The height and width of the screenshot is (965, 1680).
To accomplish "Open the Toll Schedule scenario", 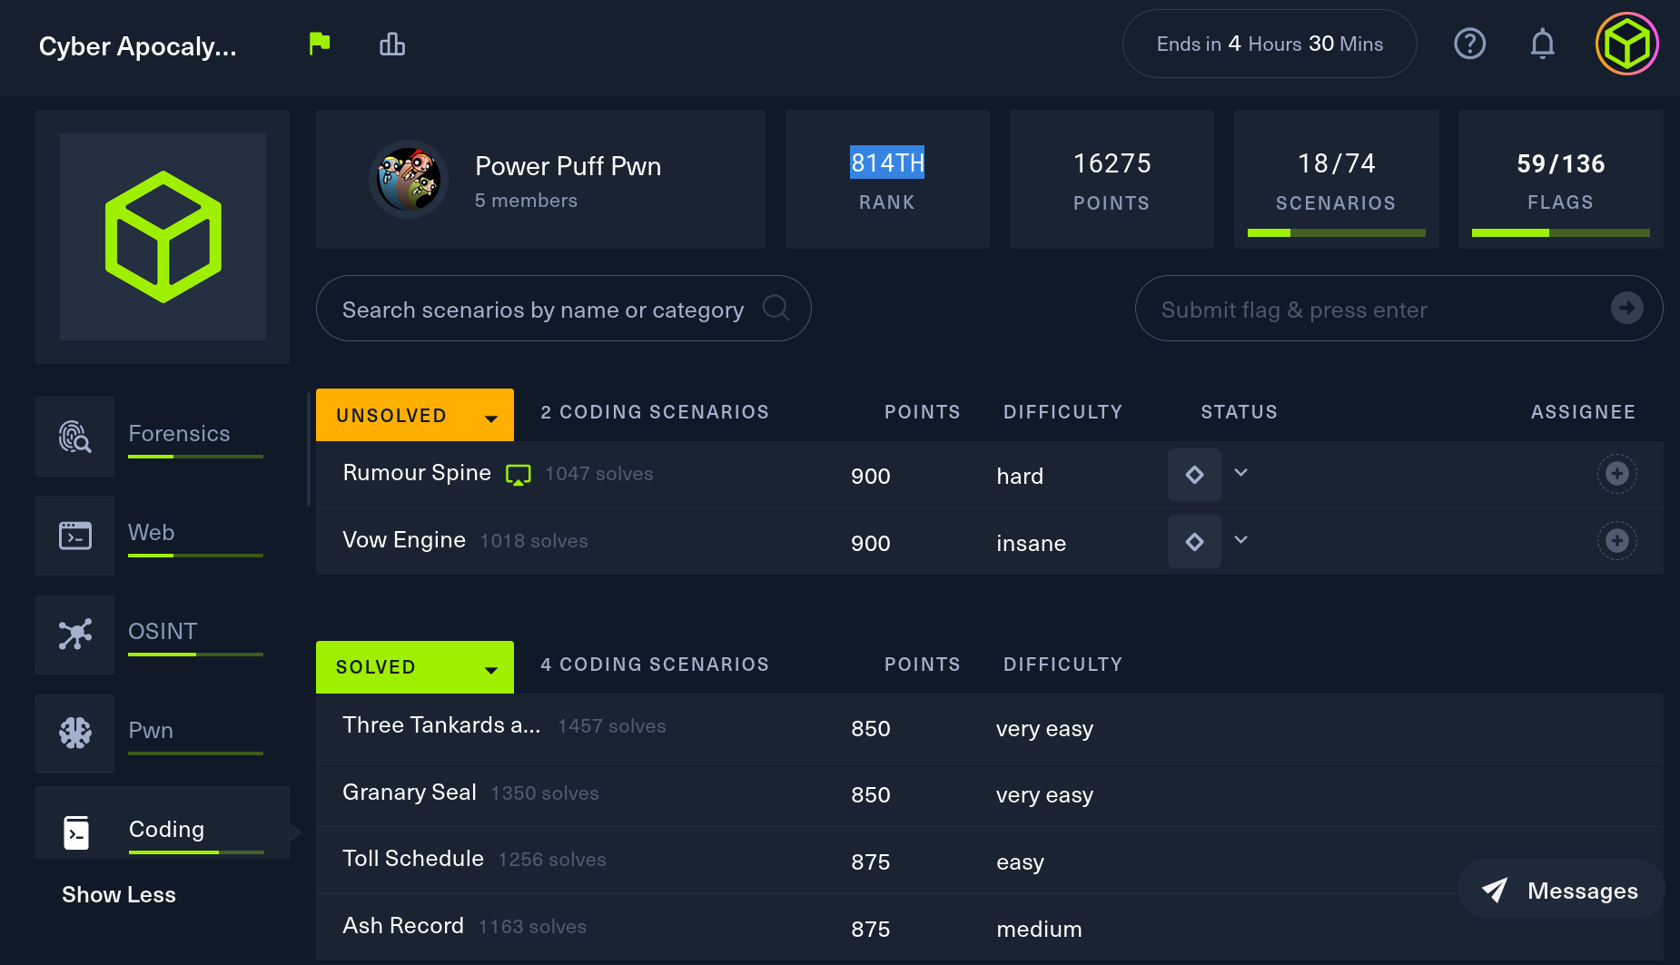I will pyautogui.click(x=413, y=858).
